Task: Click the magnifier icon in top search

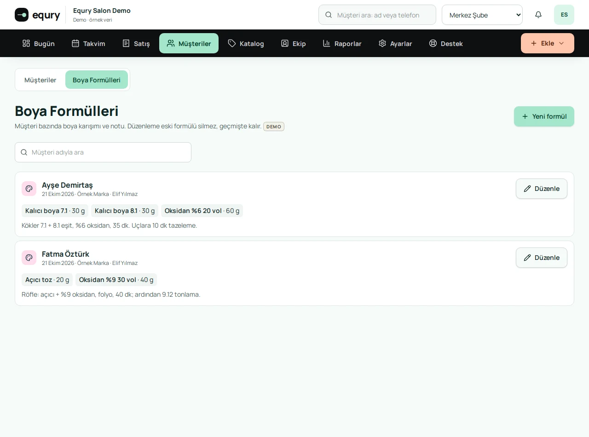Action: 329,15
